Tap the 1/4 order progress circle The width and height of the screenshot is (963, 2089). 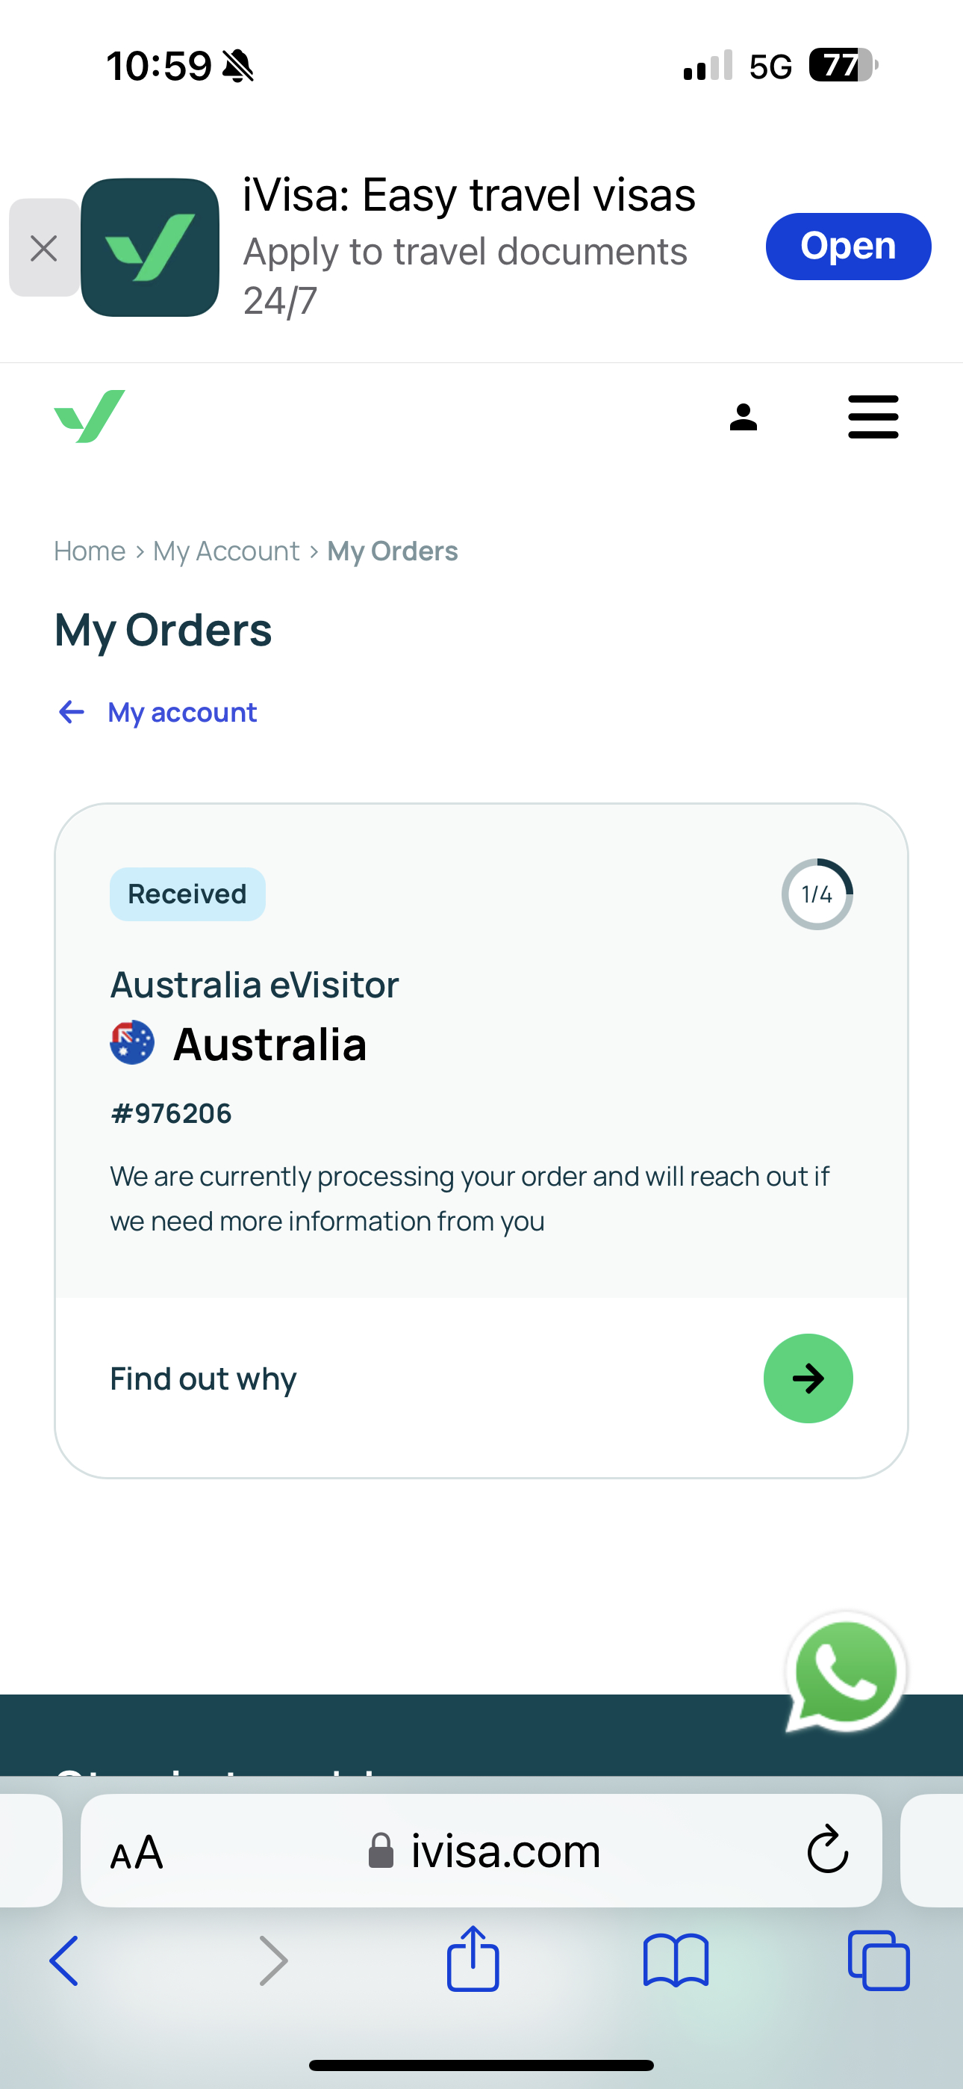pos(816,894)
